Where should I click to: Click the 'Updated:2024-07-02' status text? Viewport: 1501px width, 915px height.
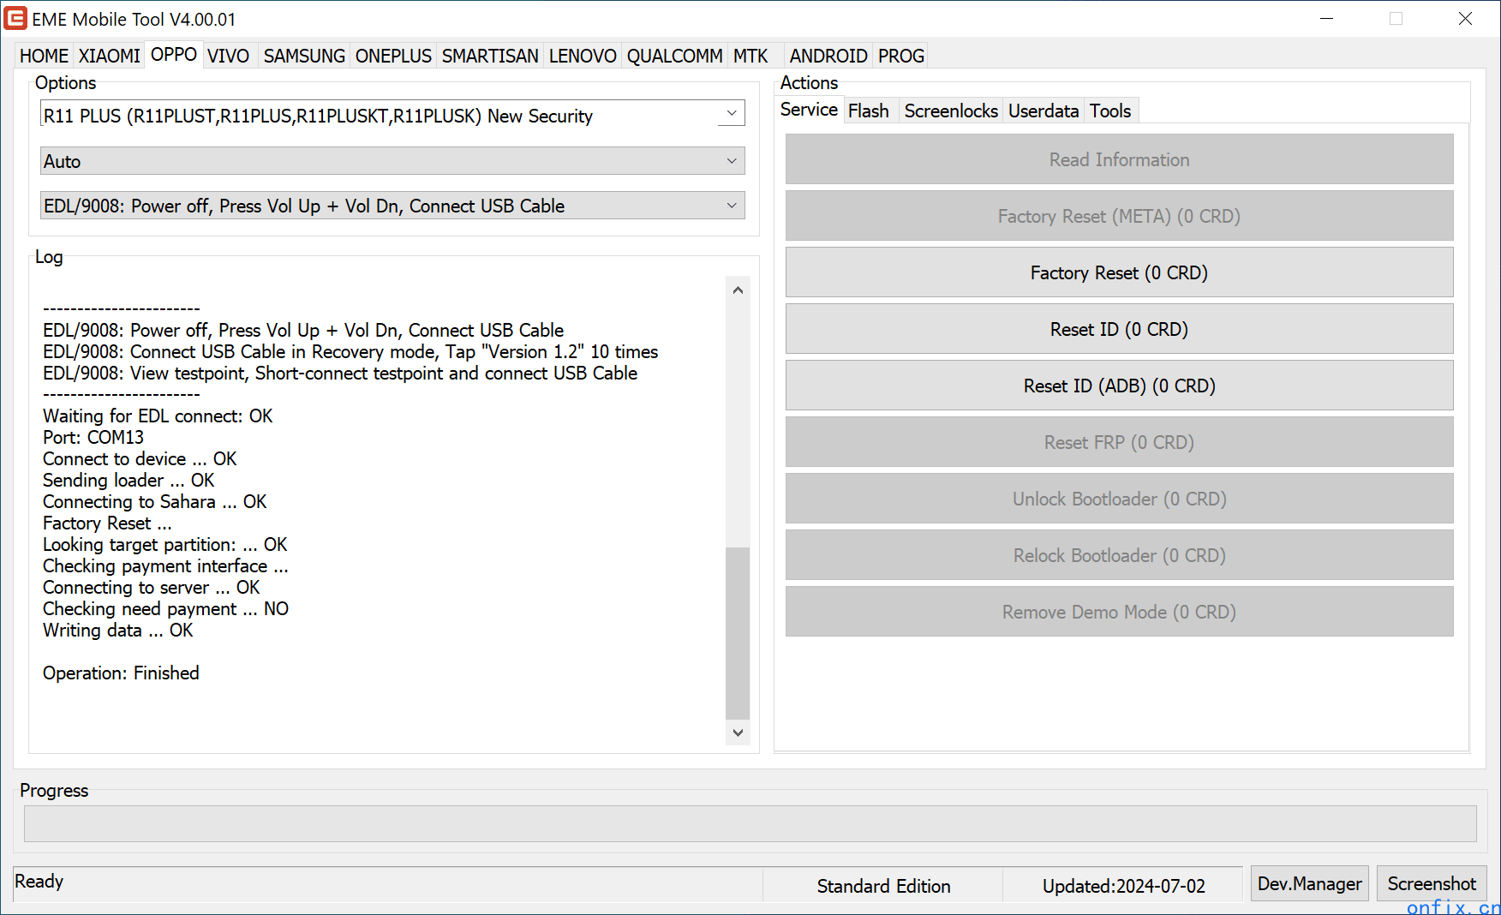coord(1123,886)
